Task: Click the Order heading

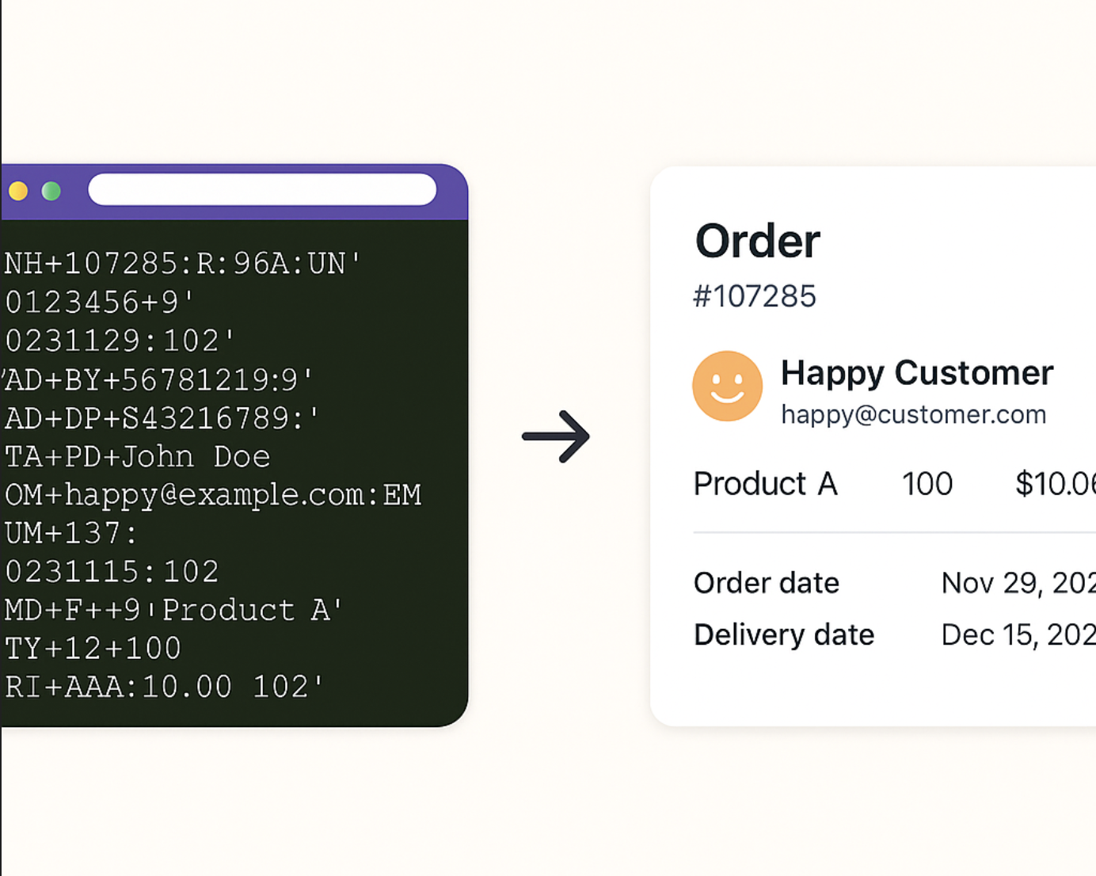Action: 757,241
